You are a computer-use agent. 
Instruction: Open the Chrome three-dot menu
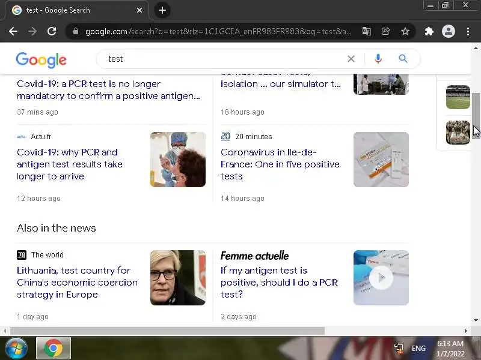click(468, 31)
